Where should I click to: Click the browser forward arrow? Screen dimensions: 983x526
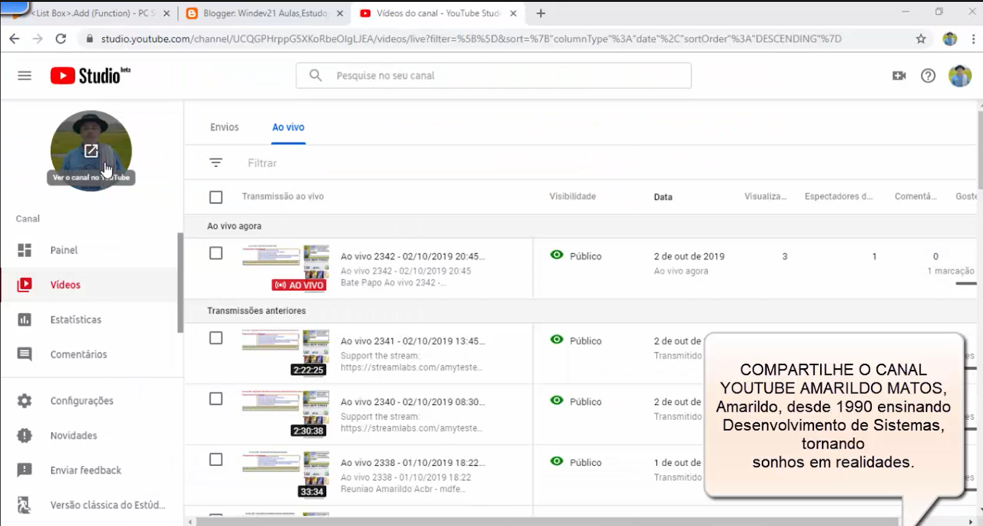(37, 39)
